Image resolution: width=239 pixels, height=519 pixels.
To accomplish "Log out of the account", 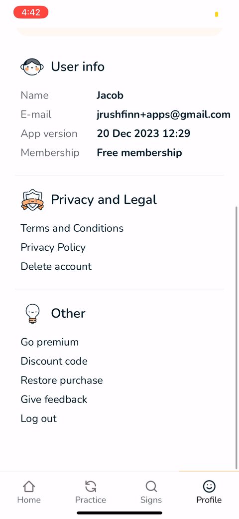I will [x=39, y=419].
